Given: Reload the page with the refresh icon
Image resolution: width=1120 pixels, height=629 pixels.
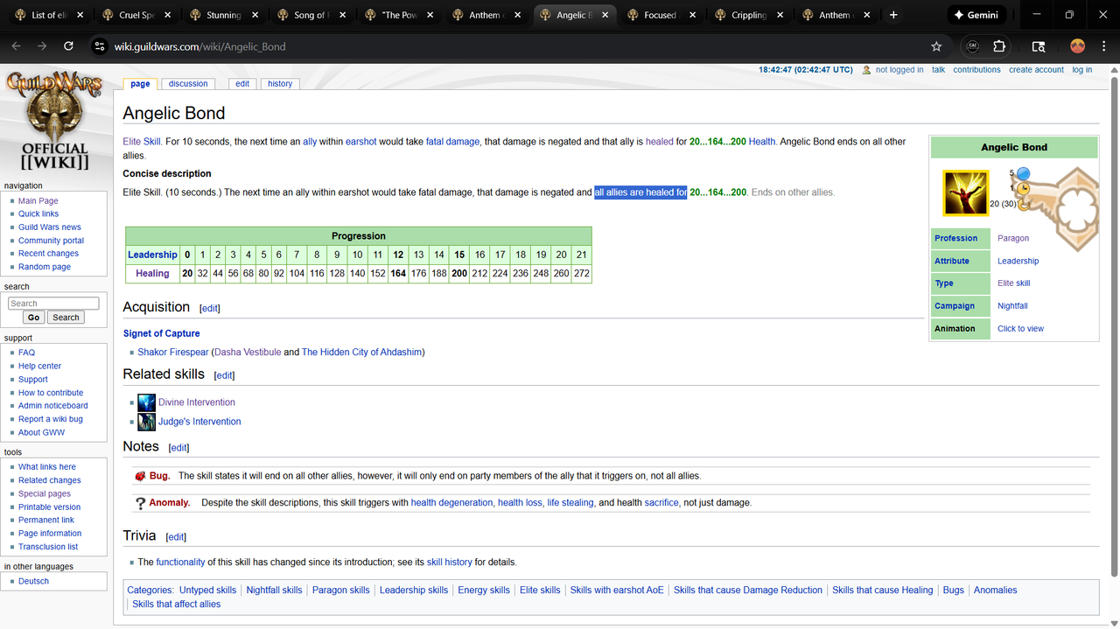Looking at the screenshot, I should pyautogui.click(x=68, y=46).
